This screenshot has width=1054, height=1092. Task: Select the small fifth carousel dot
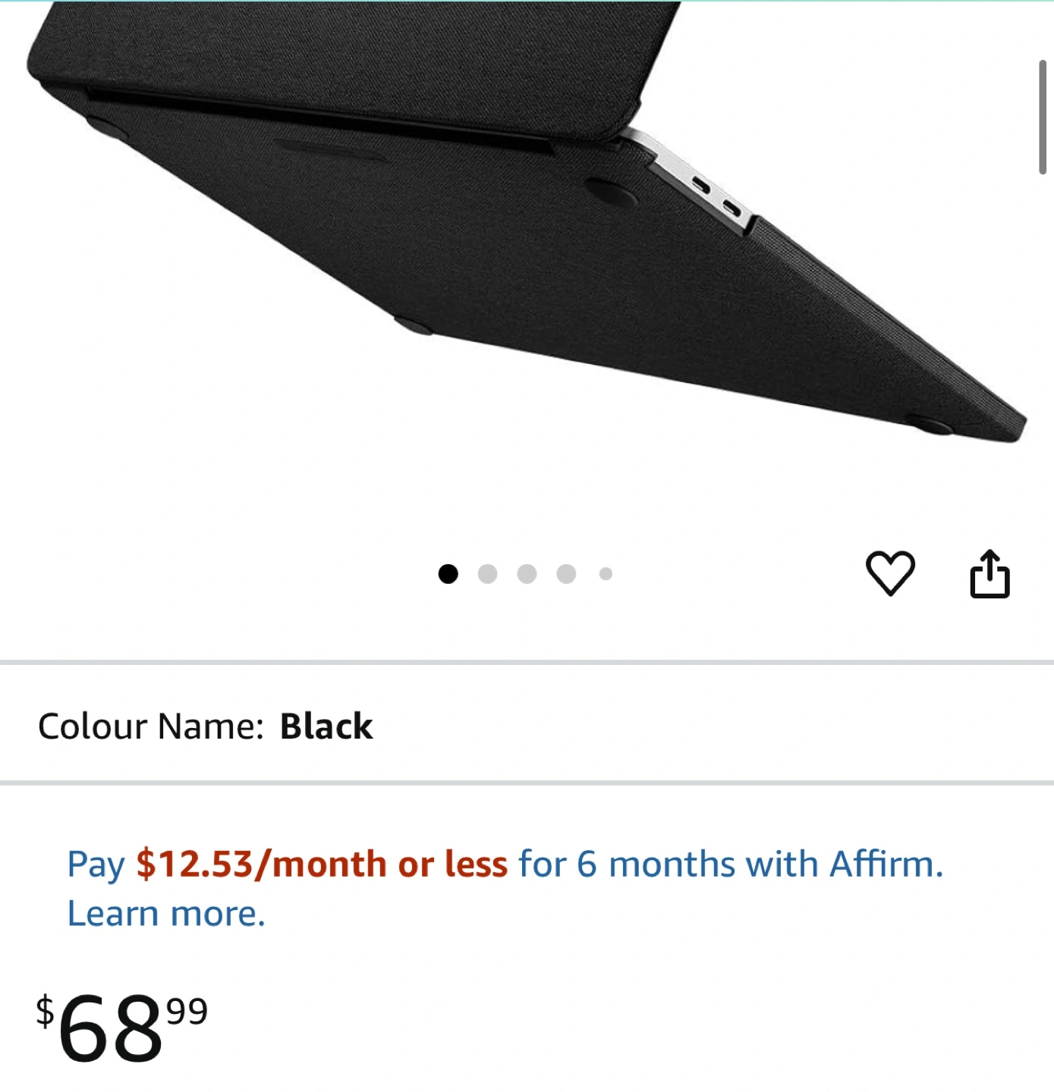606,574
